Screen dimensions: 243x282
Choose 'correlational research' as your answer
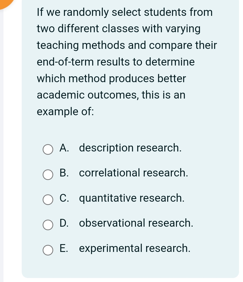133,173
